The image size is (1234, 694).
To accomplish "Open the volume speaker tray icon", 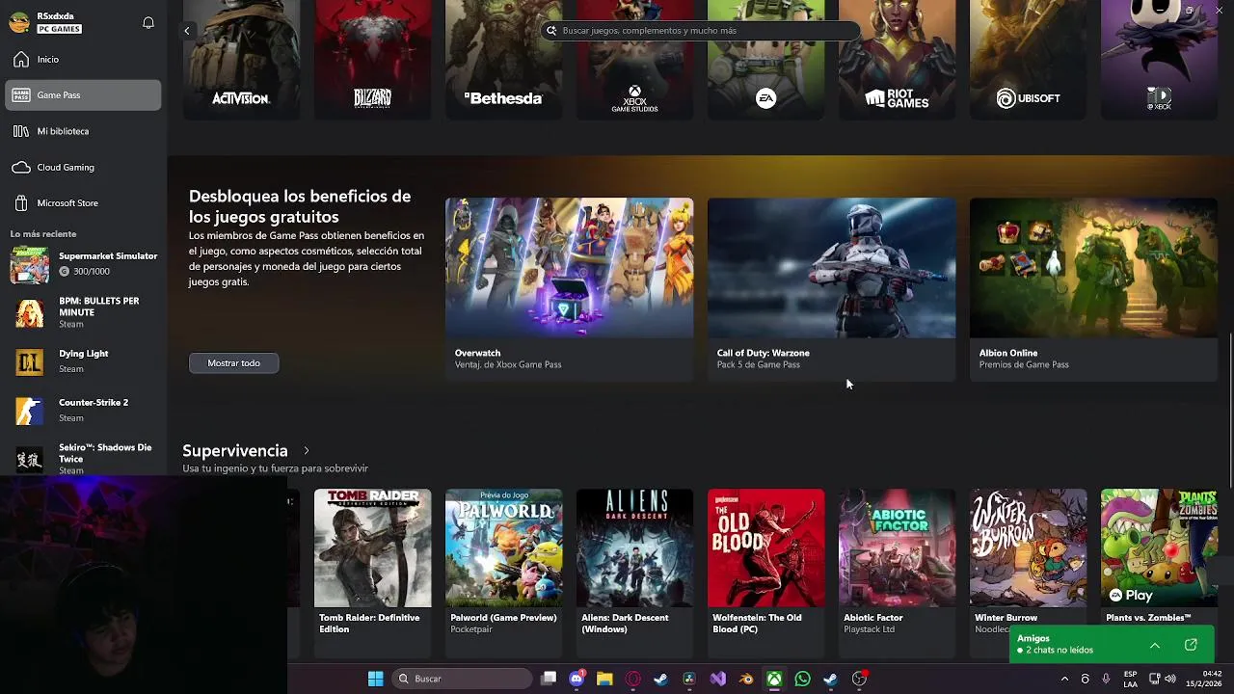I will pos(1170,680).
